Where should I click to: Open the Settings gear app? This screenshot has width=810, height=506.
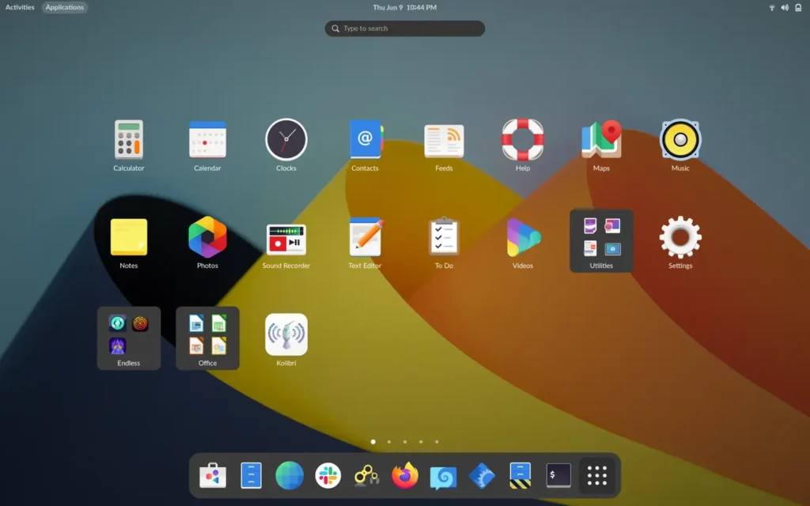(680, 237)
